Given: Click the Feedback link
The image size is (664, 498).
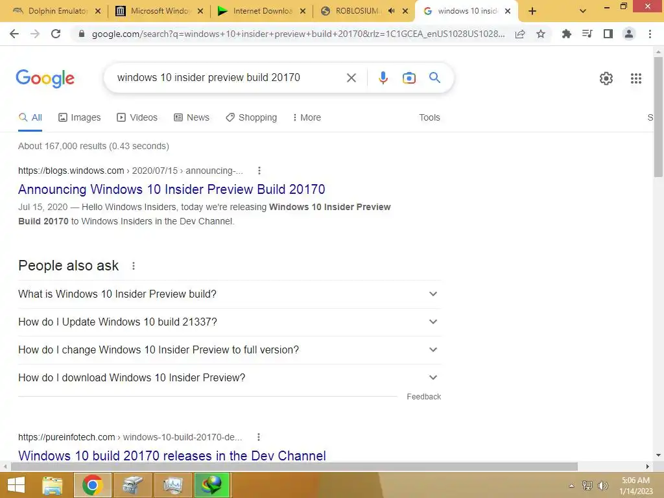Looking at the screenshot, I should point(423,397).
